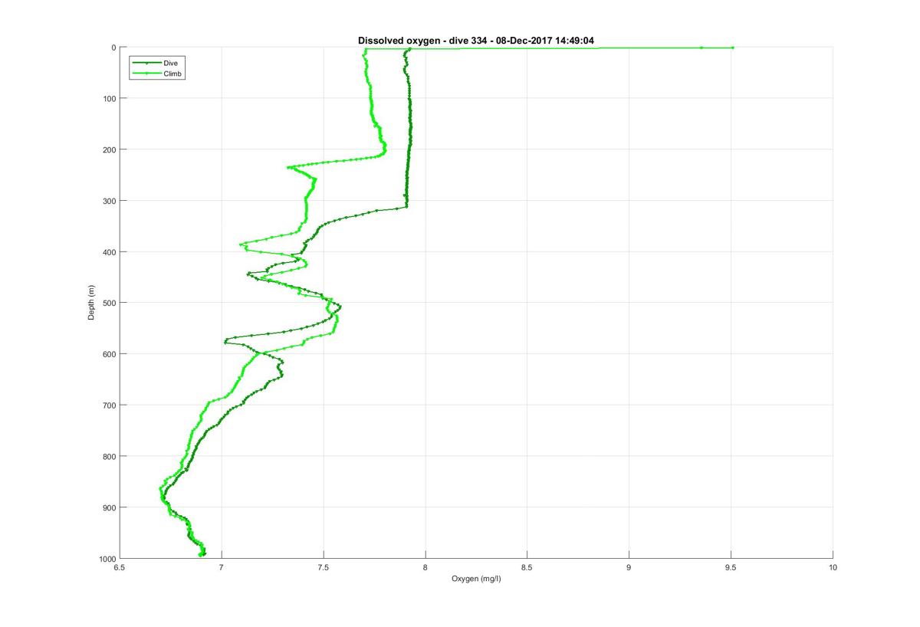This screenshot has width=920, height=627.
Task: Click y-axis tick label 800
Action: click(x=110, y=456)
